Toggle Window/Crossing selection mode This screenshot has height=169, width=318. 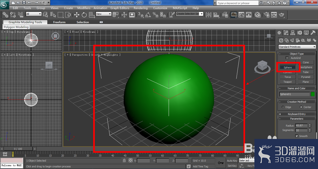pos(68,15)
